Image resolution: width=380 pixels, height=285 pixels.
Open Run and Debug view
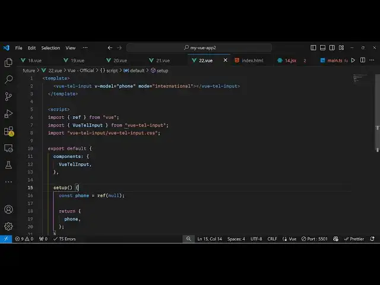[x=8, y=113]
